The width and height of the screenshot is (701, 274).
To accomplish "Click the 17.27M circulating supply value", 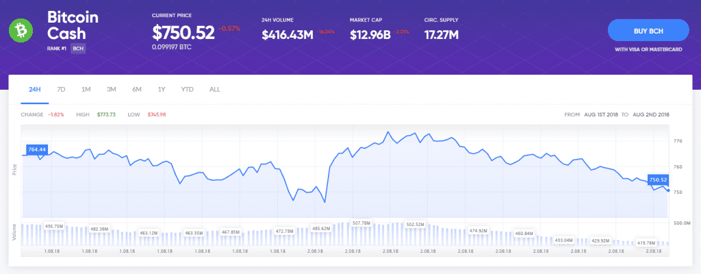I will (x=442, y=34).
